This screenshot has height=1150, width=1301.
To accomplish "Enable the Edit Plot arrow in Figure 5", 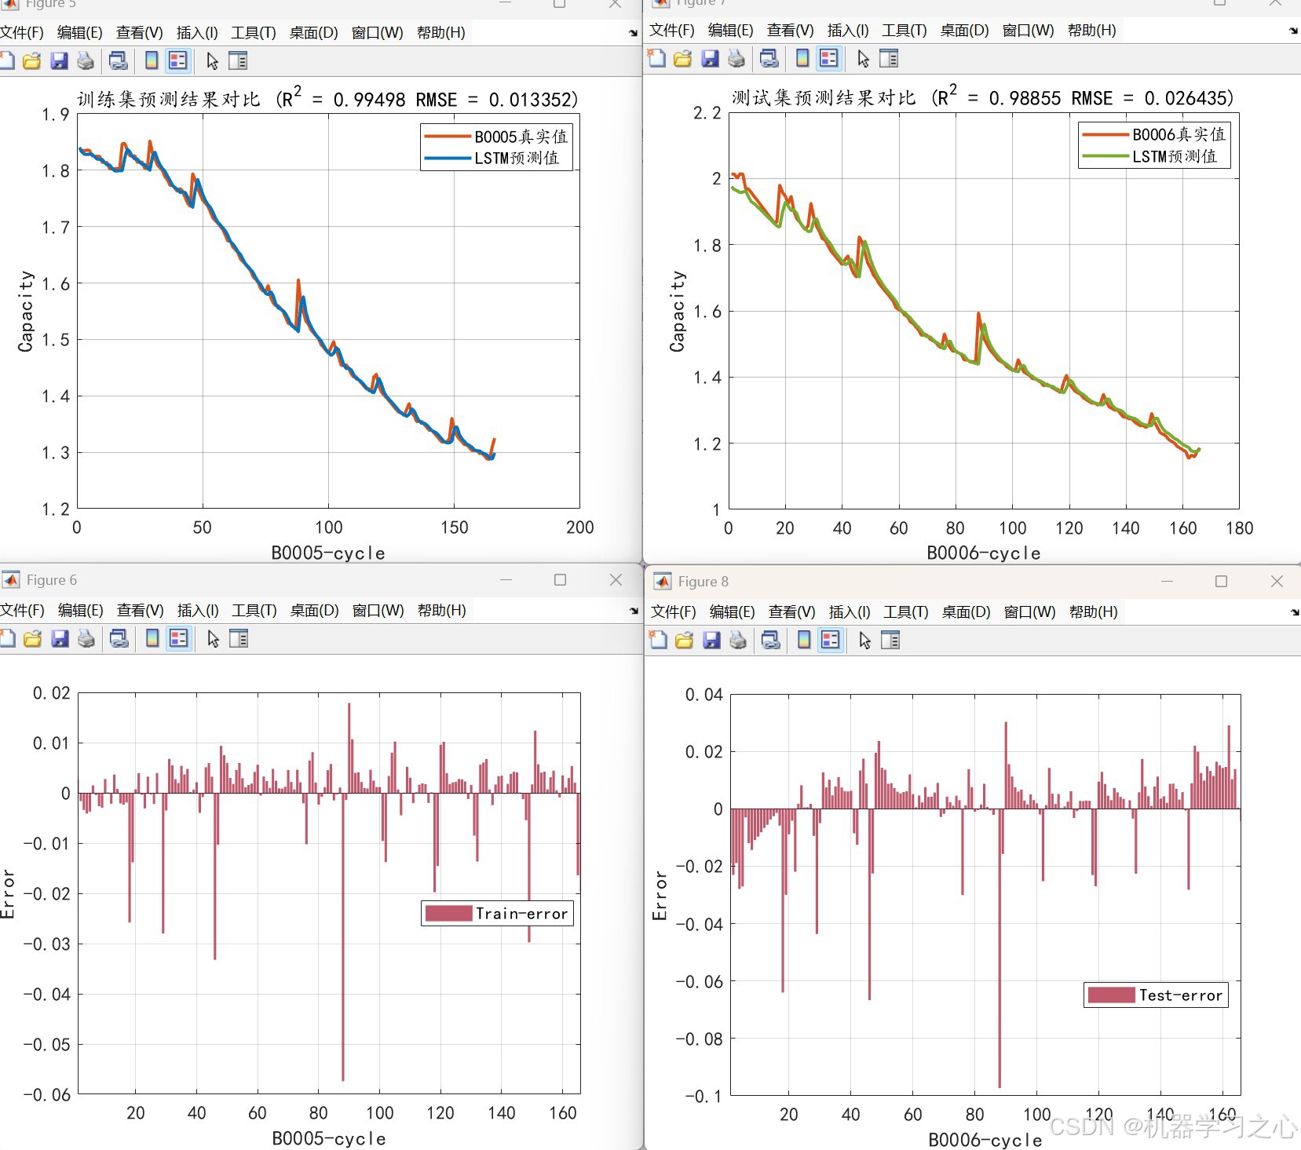I will (x=212, y=61).
